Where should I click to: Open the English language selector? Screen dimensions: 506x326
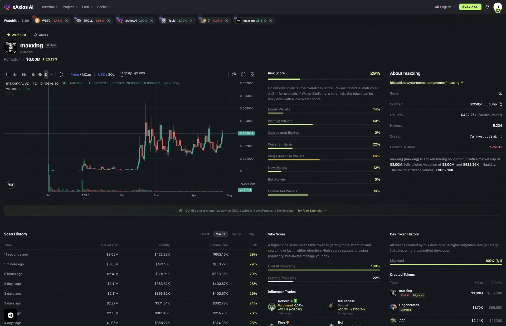pyautogui.click(x=445, y=7)
